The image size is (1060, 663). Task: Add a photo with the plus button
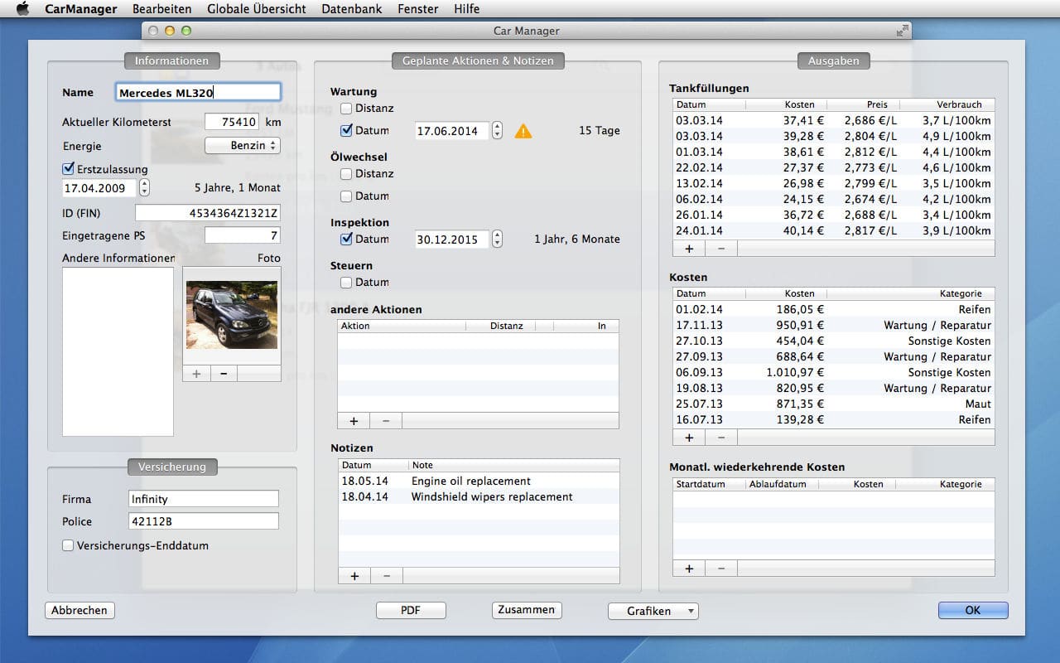point(196,374)
